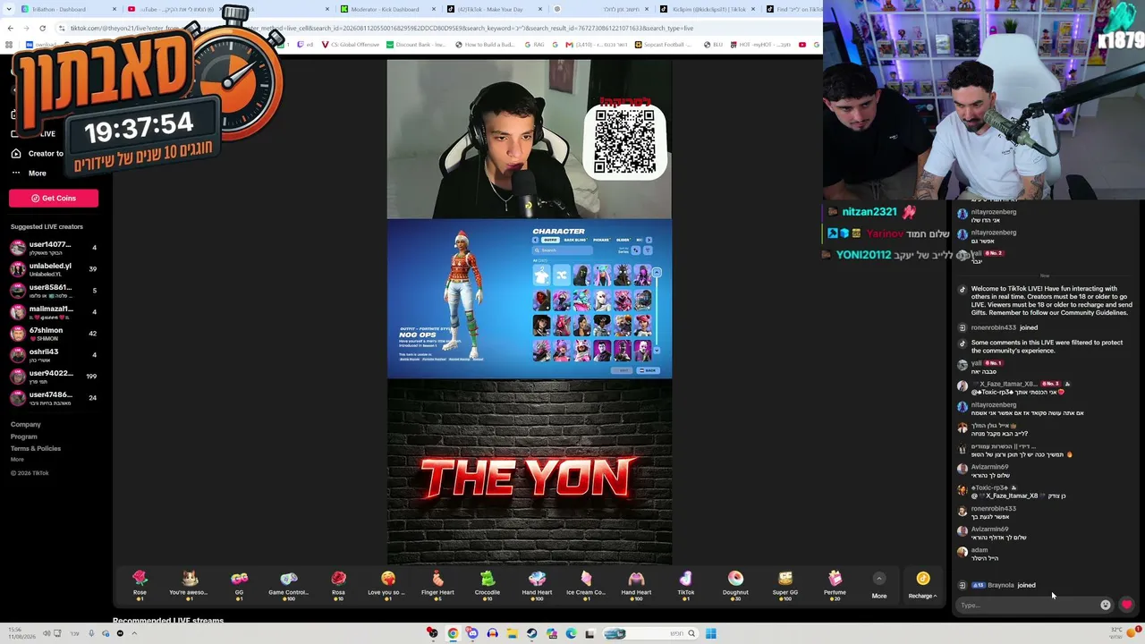
Task: Click the footer More link
Action: (x=17, y=460)
